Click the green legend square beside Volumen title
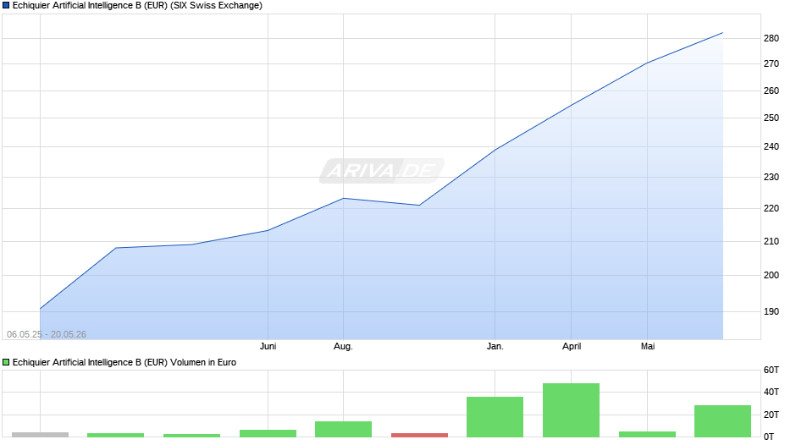796x445 pixels. coord(6,362)
